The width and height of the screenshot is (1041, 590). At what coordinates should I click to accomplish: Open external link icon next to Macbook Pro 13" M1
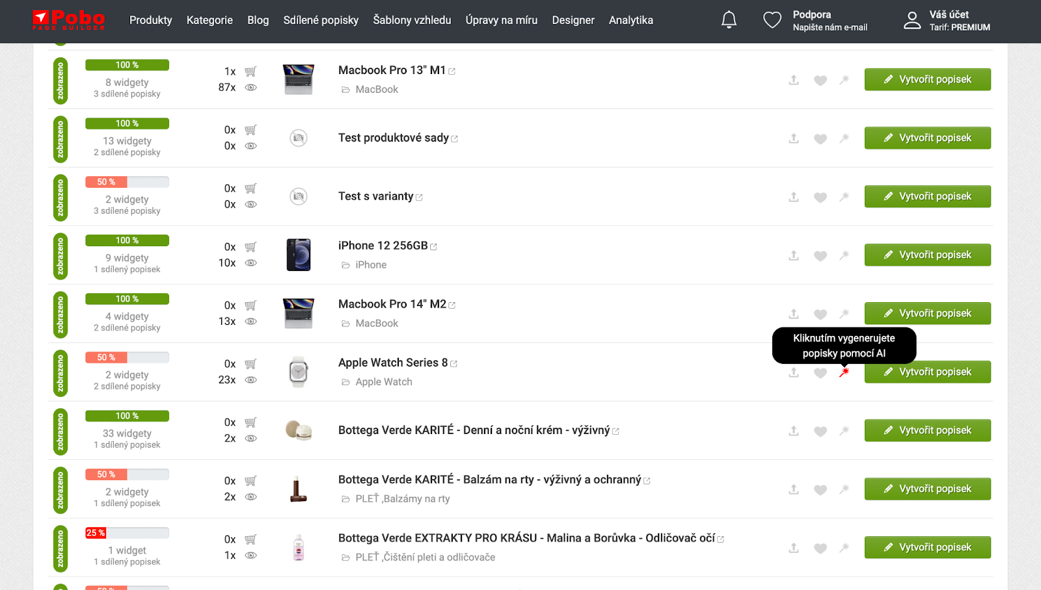[452, 71]
